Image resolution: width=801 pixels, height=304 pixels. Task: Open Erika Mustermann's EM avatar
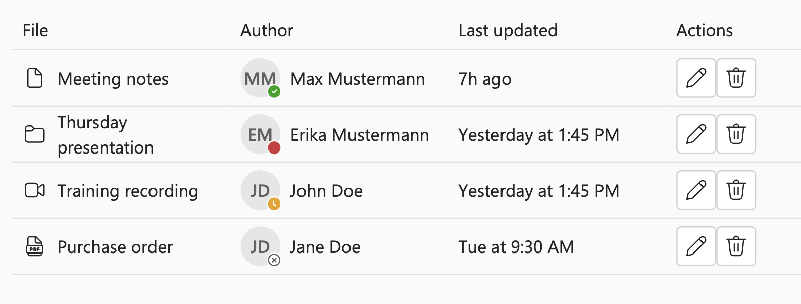tap(260, 134)
